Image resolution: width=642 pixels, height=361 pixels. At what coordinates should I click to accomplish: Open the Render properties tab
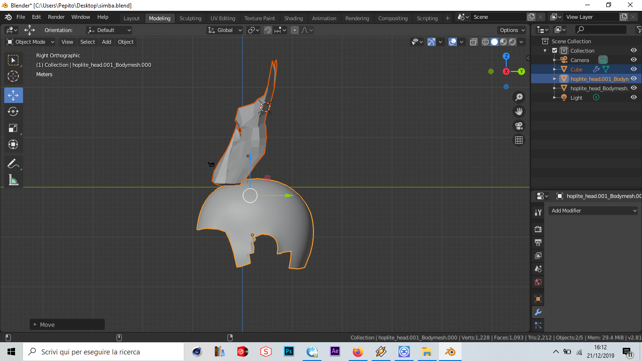coord(538,229)
